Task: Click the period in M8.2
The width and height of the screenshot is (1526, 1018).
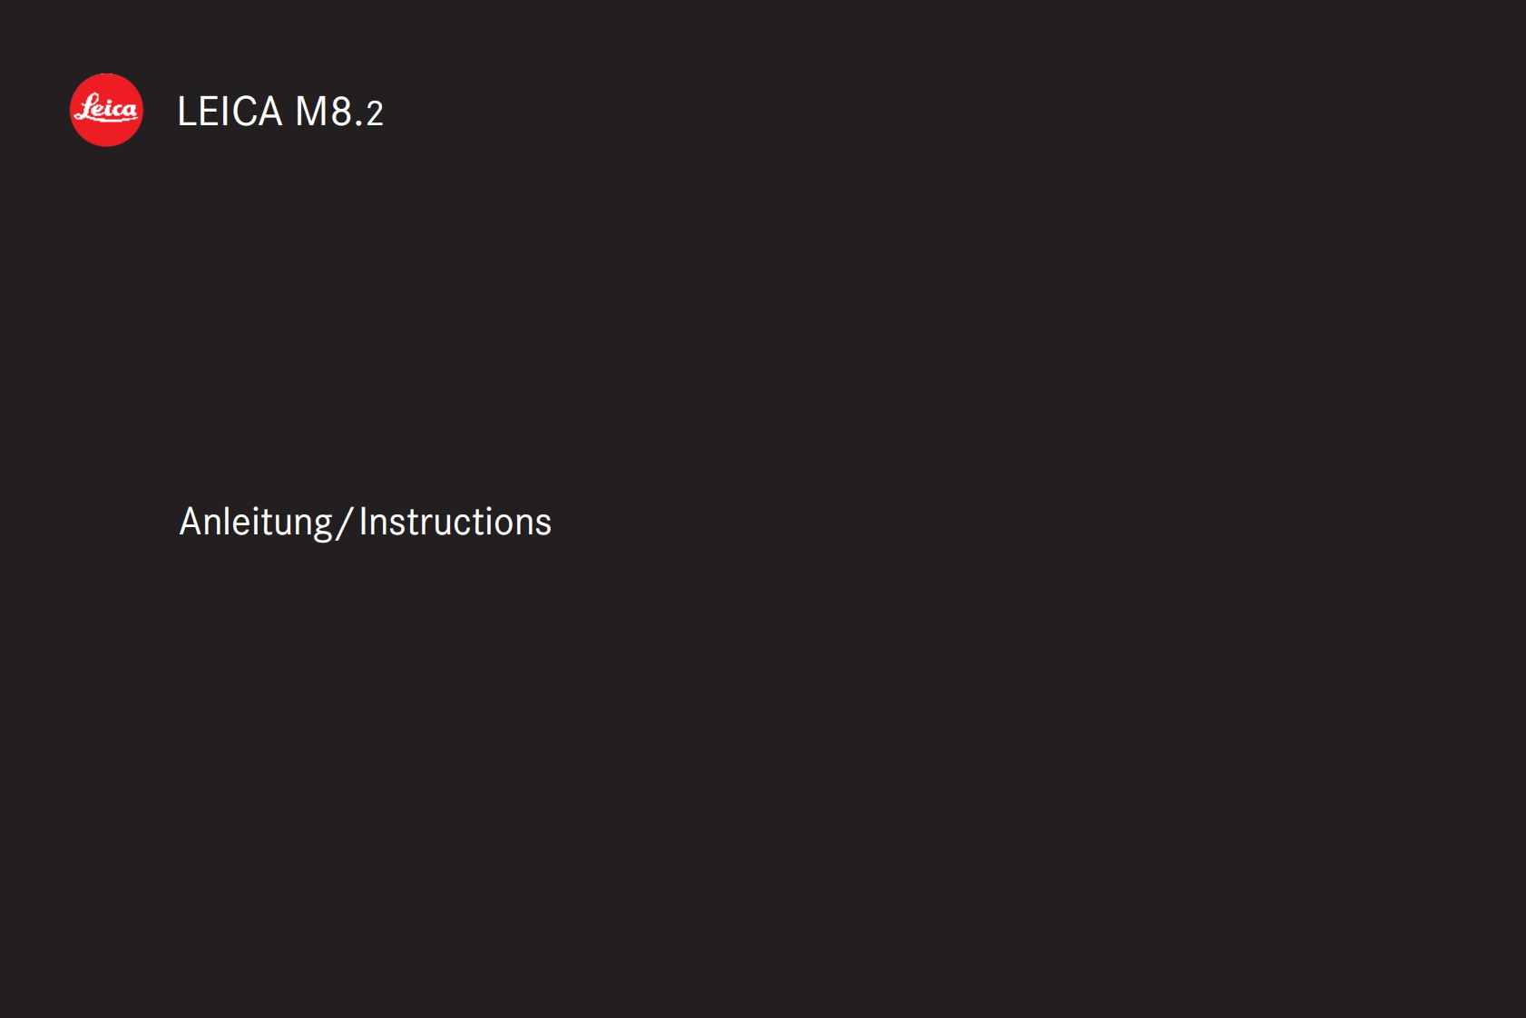Action: coord(358,124)
